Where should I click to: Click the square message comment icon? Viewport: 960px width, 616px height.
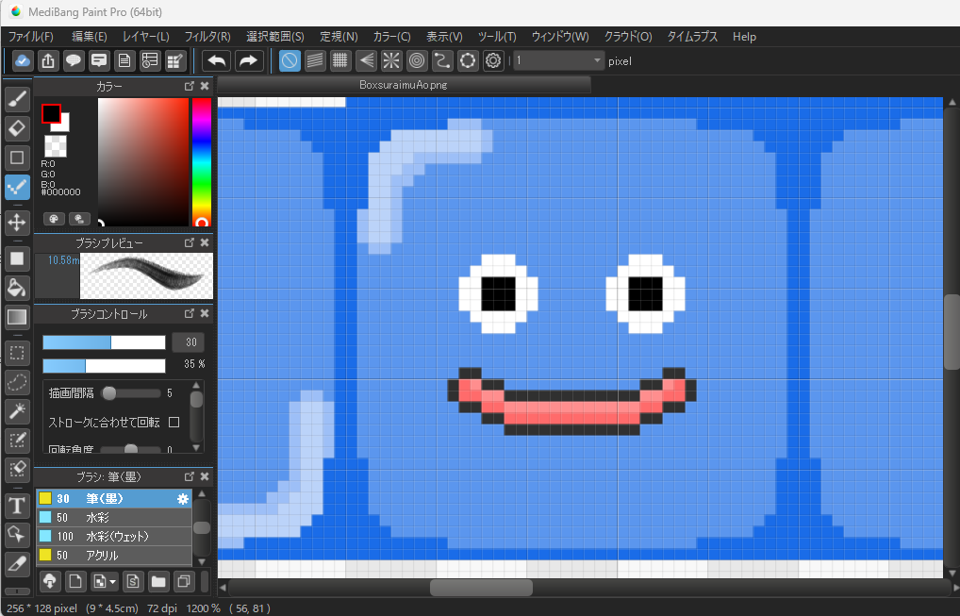99,60
